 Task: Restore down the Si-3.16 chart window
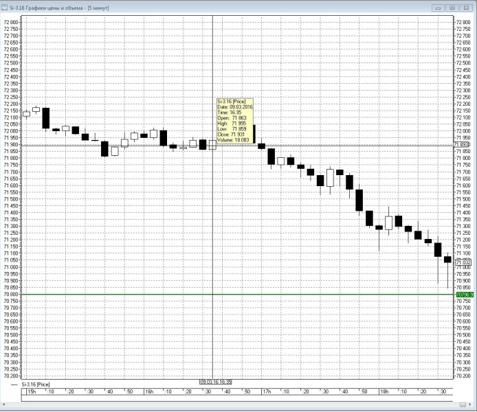452,8
